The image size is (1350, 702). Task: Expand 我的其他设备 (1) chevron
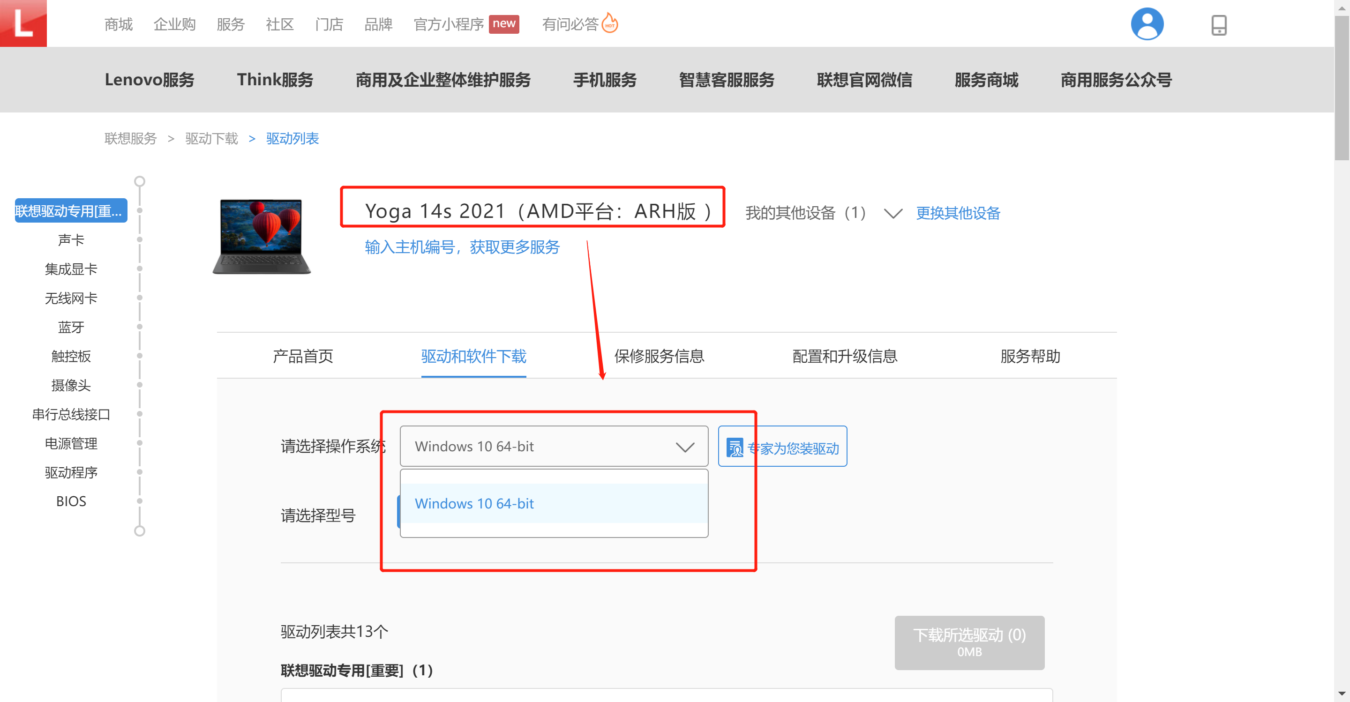click(892, 213)
